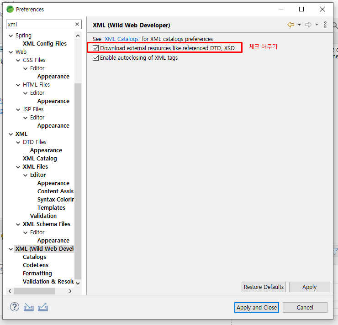
Task: Collapse Editor under XML Files
Action: click(25, 175)
